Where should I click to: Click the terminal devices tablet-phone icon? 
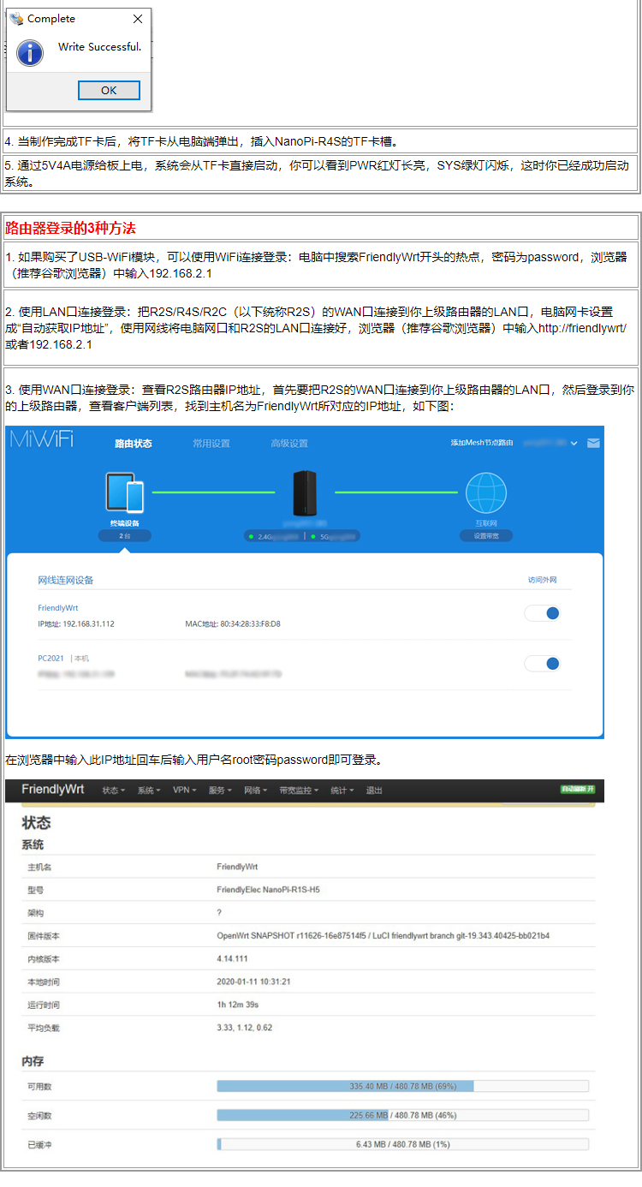[125, 492]
